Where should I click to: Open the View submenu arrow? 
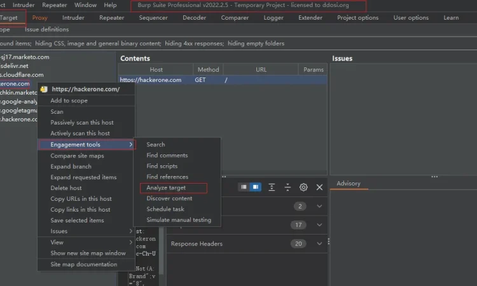coord(131,242)
